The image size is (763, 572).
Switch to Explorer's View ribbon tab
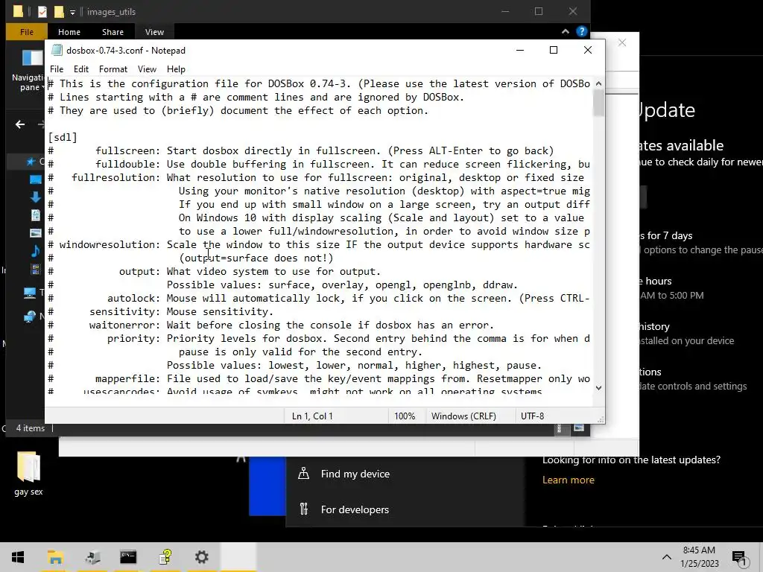tap(154, 31)
